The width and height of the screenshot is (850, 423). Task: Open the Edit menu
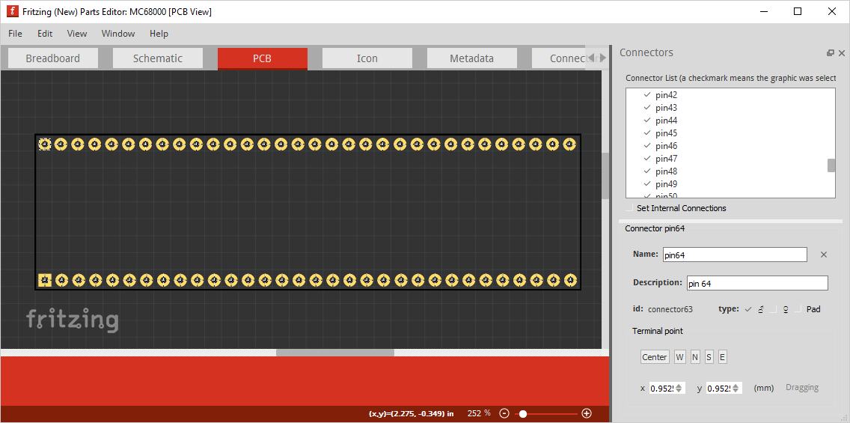pos(45,34)
